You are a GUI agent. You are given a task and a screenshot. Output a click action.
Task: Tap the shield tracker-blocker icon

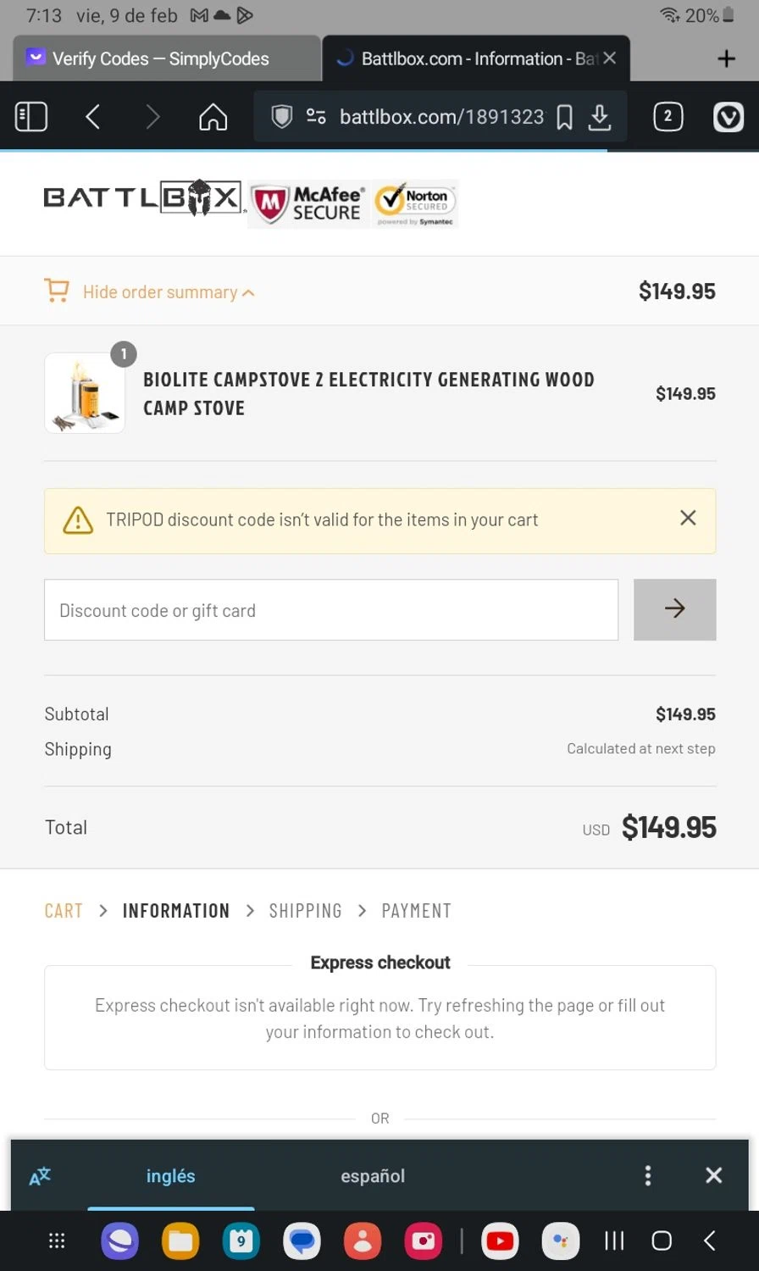(x=281, y=117)
